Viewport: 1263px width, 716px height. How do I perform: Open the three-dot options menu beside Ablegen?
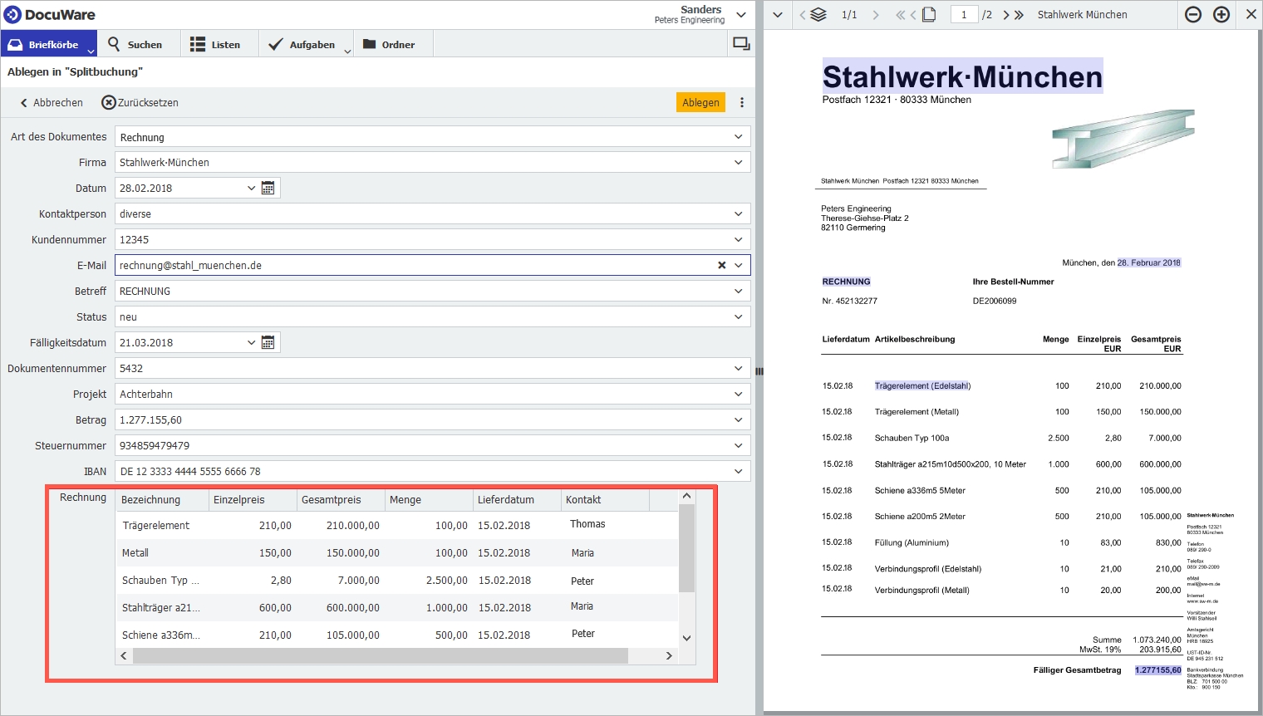pos(742,102)
